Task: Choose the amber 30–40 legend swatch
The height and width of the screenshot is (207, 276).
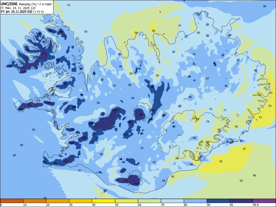Action: click(x=81, y=201)
